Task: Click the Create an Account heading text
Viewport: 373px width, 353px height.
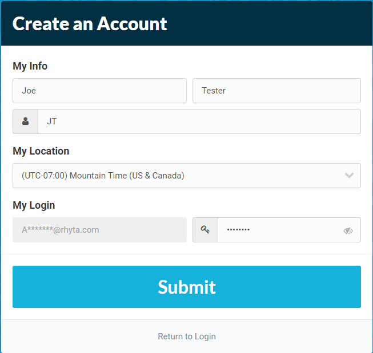Action: (90, 24)
